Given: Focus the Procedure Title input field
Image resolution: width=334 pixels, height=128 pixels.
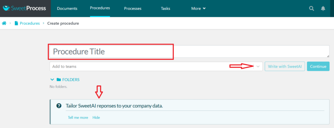Looking at the screenshot, I should click(x=190, y=51).
